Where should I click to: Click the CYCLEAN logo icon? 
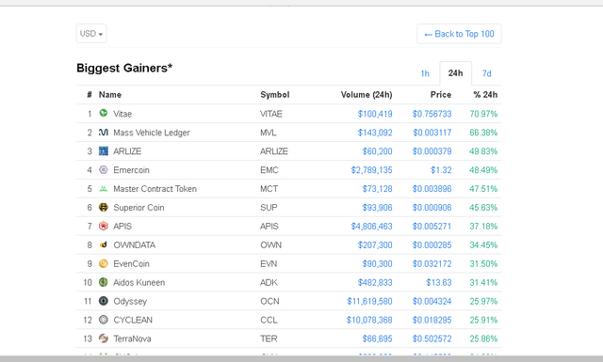click(x=104, y=320)
